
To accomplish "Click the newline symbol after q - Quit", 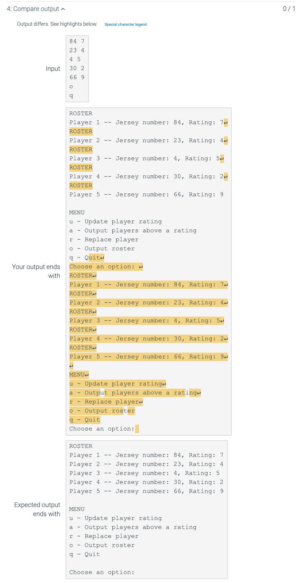I will point(102,257).
